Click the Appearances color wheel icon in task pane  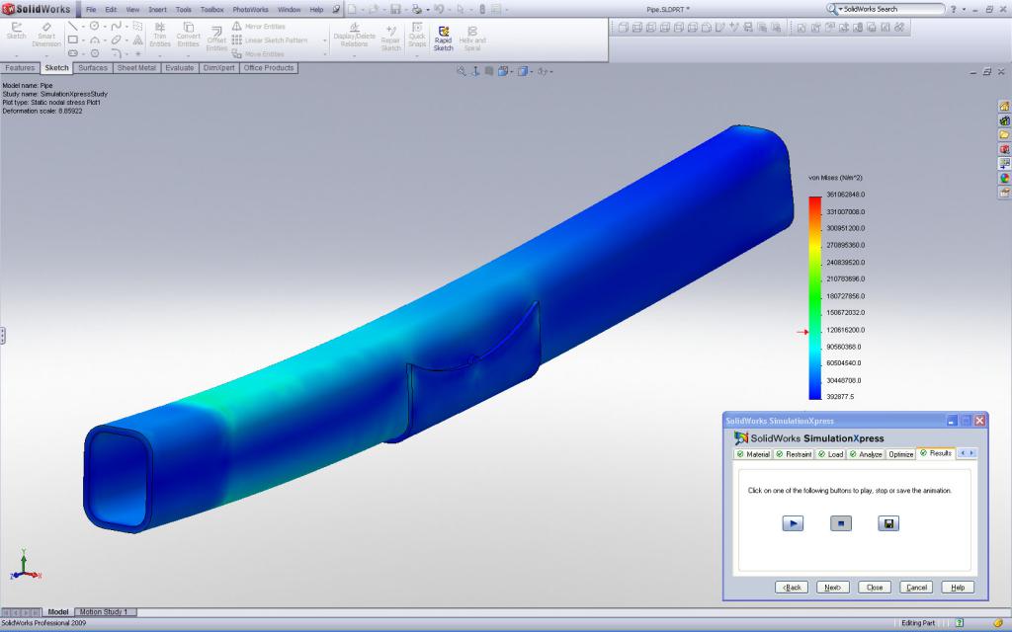coord(1004,178)
